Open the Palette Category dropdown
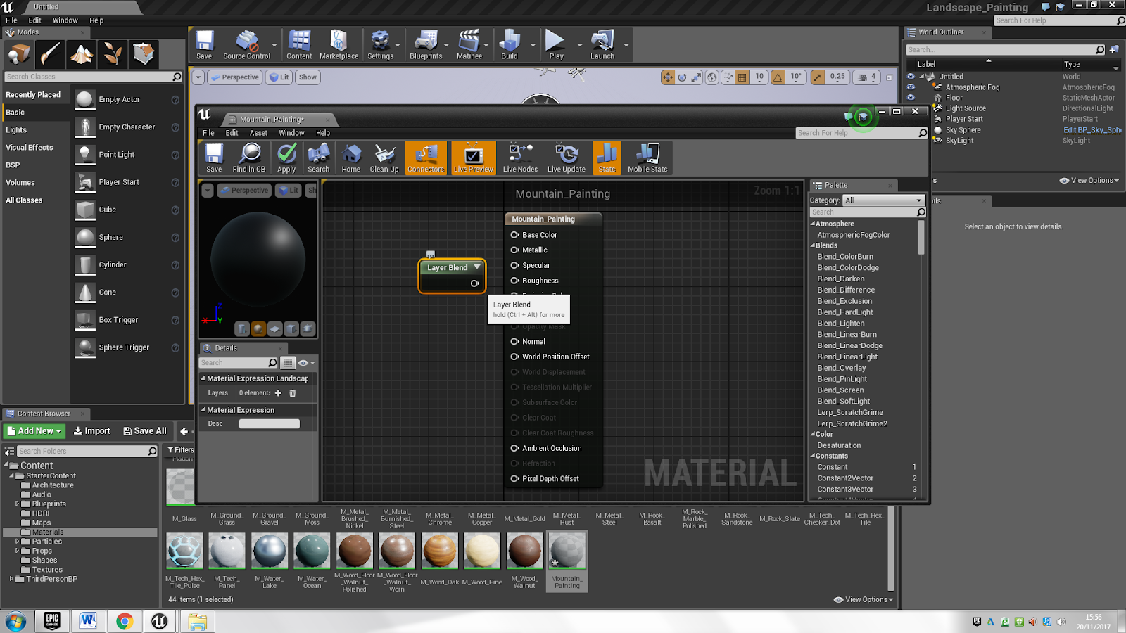The width and height of the screenshot is (1126, 633). pyautogui.click(x=883, y=200)
